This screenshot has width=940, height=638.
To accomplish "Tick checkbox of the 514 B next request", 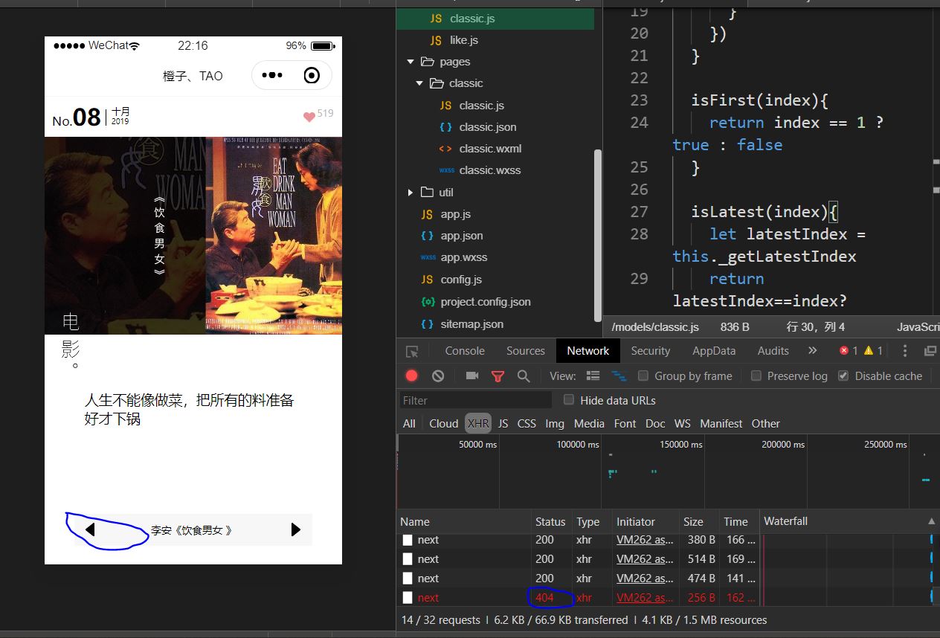I will [x=408, y=559].
